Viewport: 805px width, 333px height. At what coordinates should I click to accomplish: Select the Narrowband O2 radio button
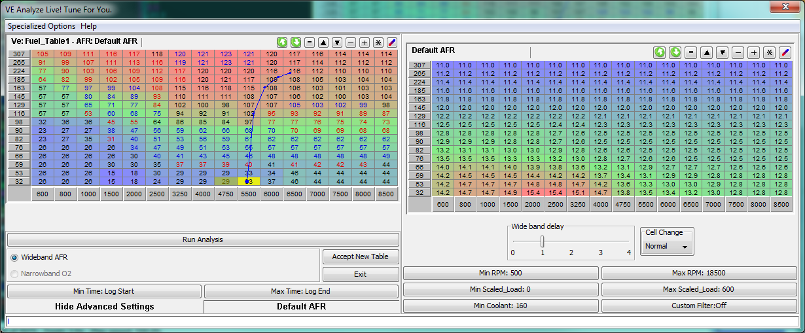[x=14, y=273]
